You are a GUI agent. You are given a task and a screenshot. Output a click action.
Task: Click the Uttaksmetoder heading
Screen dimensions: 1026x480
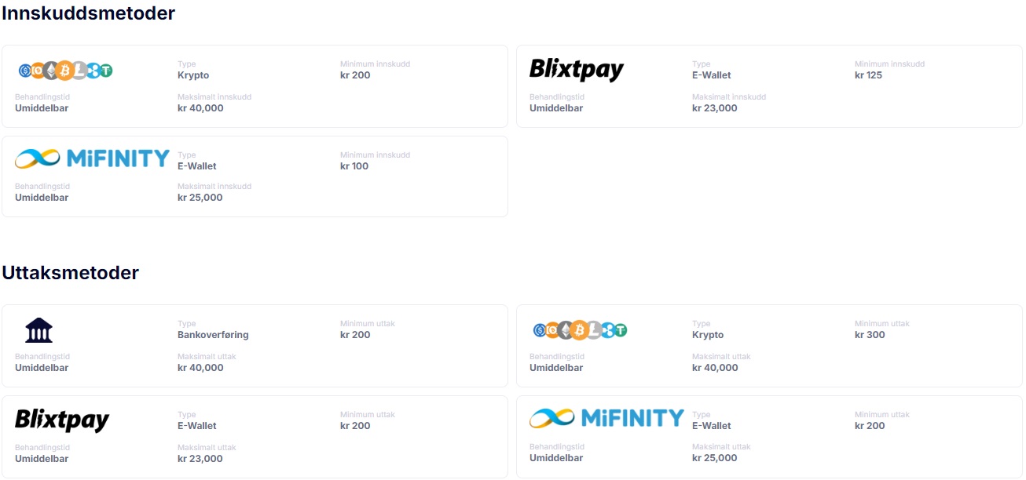[x=71, y=273]
